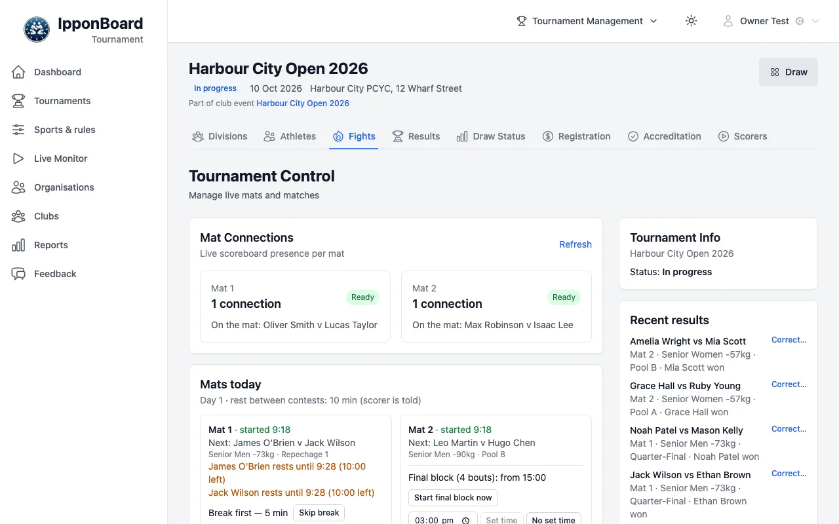
Task: Go to the Draw Status tab
Action: click(491, 136)
